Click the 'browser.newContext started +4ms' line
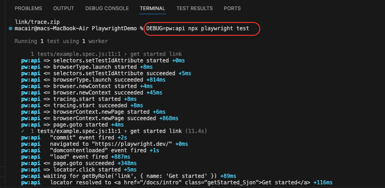The width and height of the screenshot is (385, 188). click(87, 86)
